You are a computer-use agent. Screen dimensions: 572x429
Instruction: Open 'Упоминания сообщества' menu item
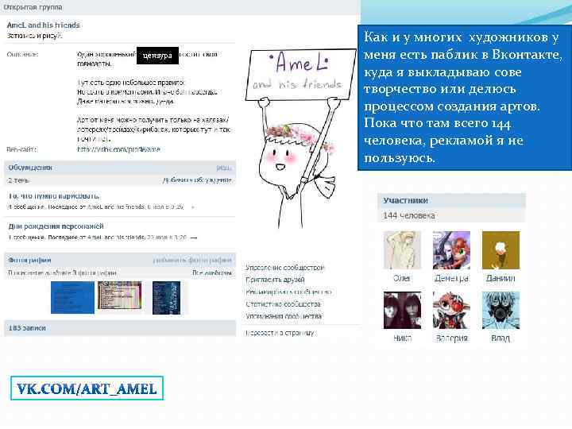pos(284,316)
